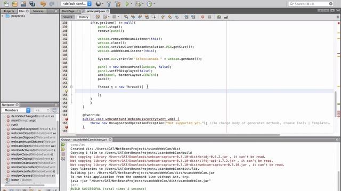Viewport: 341px width, 191px height.
Task: Click the Undo arrow icon
Action: point(43,4)
